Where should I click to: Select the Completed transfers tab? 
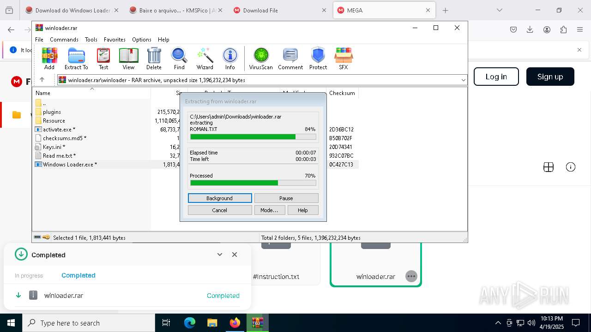78,275
